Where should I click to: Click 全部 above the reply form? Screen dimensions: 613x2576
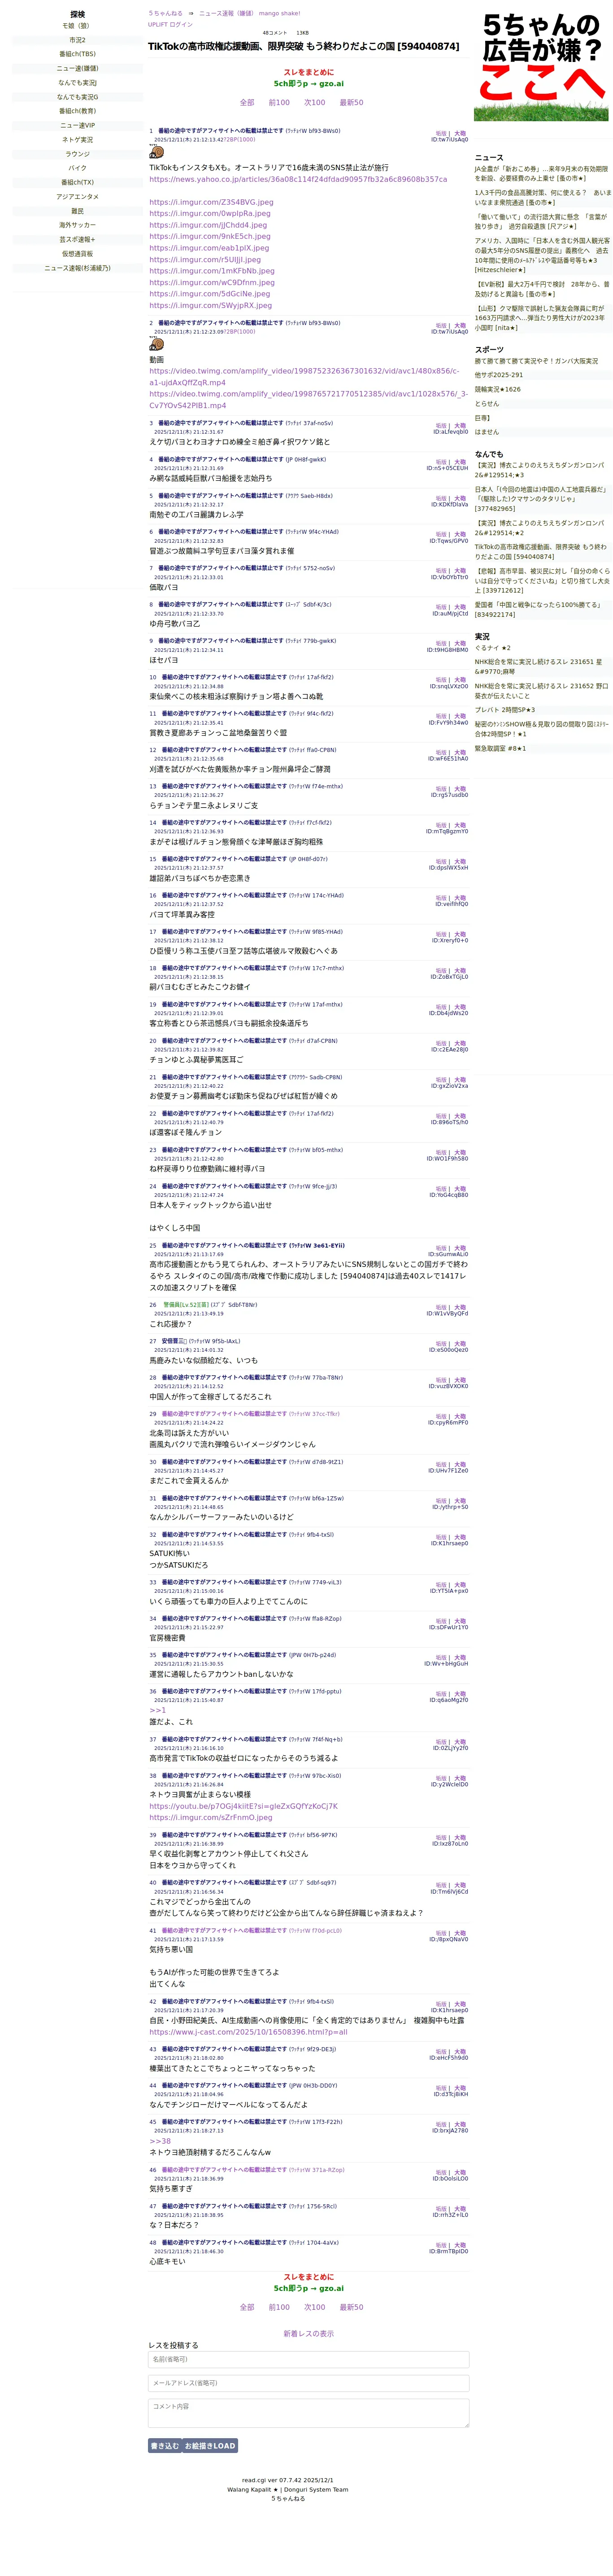247,2307
